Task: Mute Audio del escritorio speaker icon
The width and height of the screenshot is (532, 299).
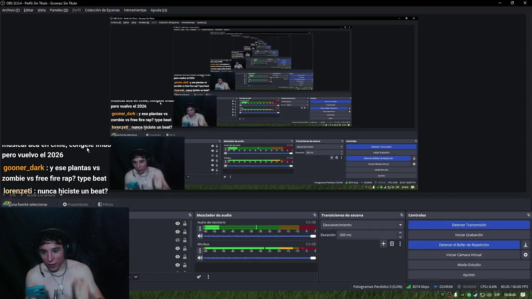Action: click(200, 236)
